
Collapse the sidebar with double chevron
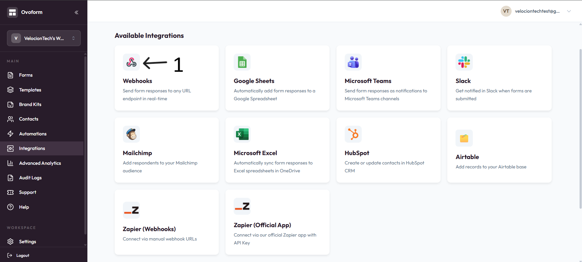[76, 12]
